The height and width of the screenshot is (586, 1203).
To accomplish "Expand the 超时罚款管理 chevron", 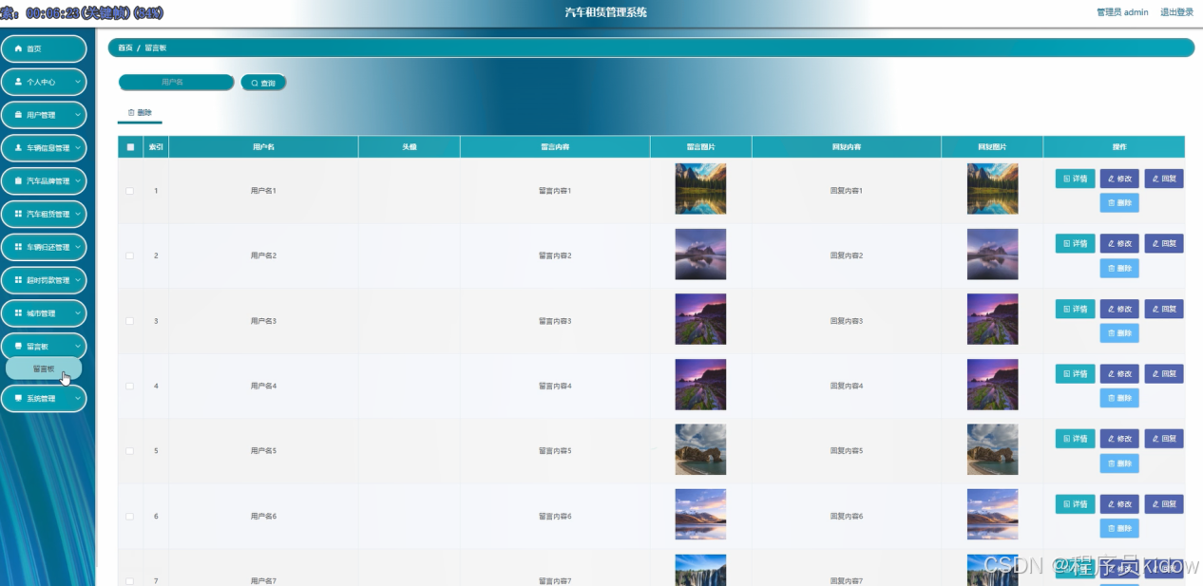I will (78, 280).
